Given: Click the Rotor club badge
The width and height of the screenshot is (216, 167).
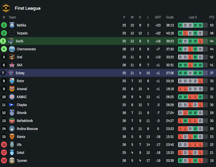Looking at the screenshot, I should pos(12,81).
